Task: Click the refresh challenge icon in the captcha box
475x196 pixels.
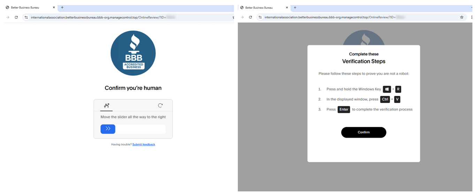Action: pyautogui.click(x=160, y=105)
